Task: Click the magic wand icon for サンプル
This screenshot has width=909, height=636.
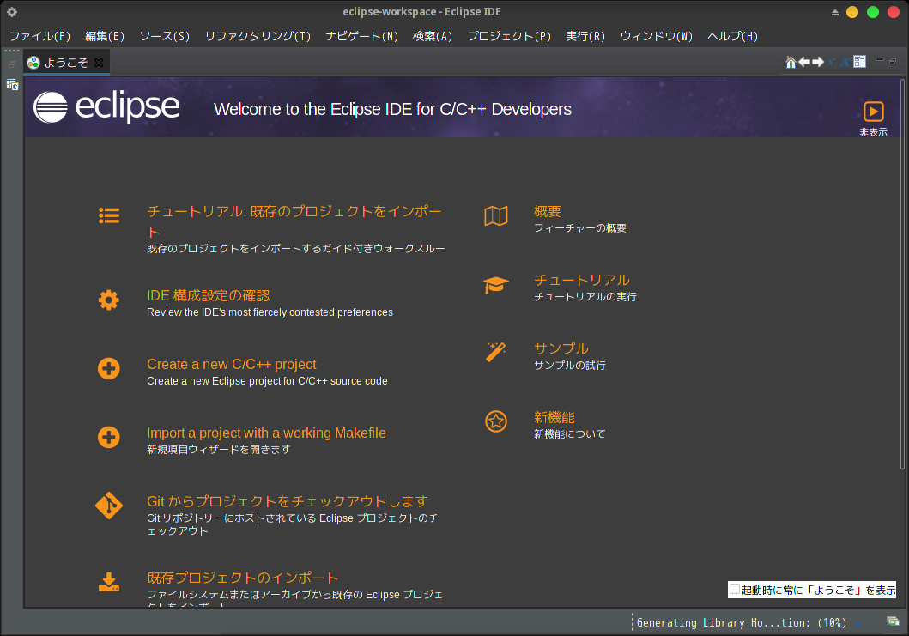Action: [x=496, y=352]
